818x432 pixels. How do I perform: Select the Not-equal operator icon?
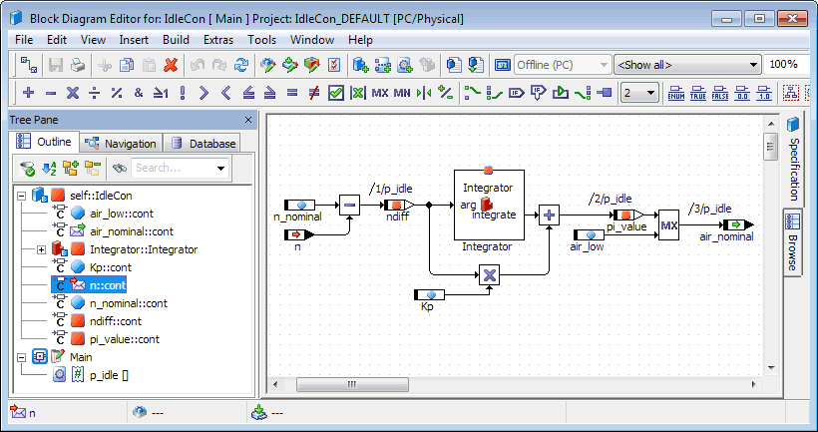[314, 94]
